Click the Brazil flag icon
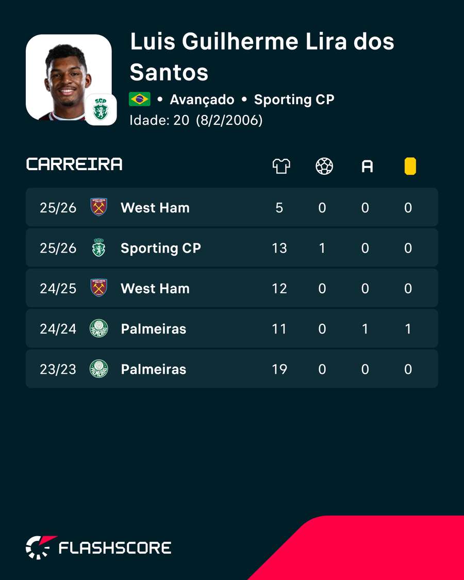 140,99
